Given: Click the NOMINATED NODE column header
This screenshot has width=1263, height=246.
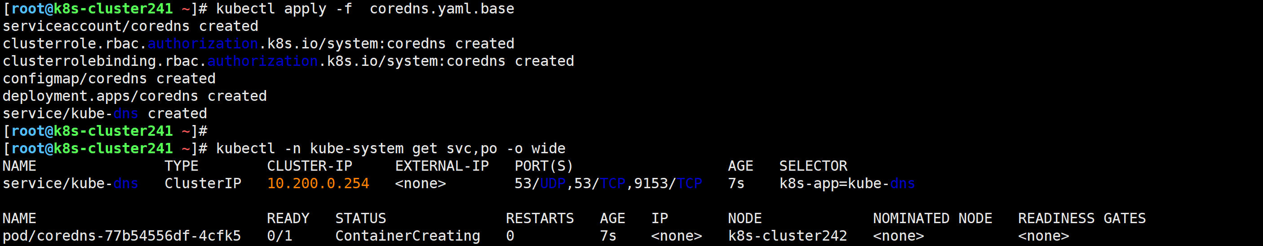Looking at the screenshot, I should [x=932, y=218].
